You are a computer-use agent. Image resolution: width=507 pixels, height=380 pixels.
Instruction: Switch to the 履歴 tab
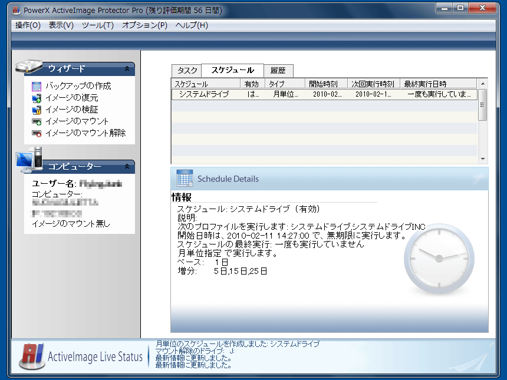pyautogui.click(x=278, y=71)
